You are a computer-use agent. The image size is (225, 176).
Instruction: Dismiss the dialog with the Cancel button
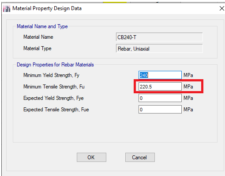[140, 158]
